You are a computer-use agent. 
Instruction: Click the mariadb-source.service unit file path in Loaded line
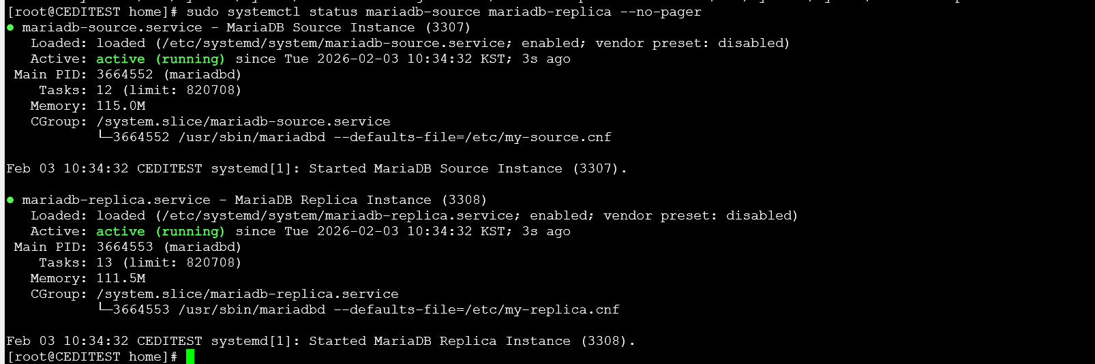333,44
